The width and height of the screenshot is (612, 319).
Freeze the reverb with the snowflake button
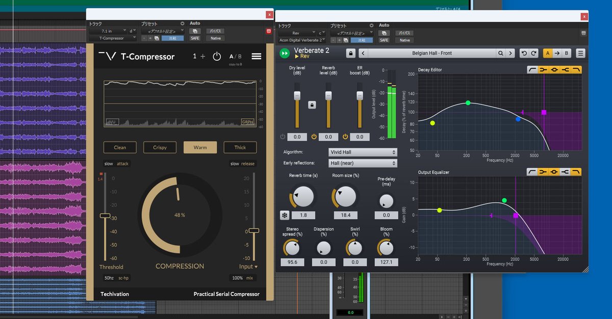click(284, 215)
